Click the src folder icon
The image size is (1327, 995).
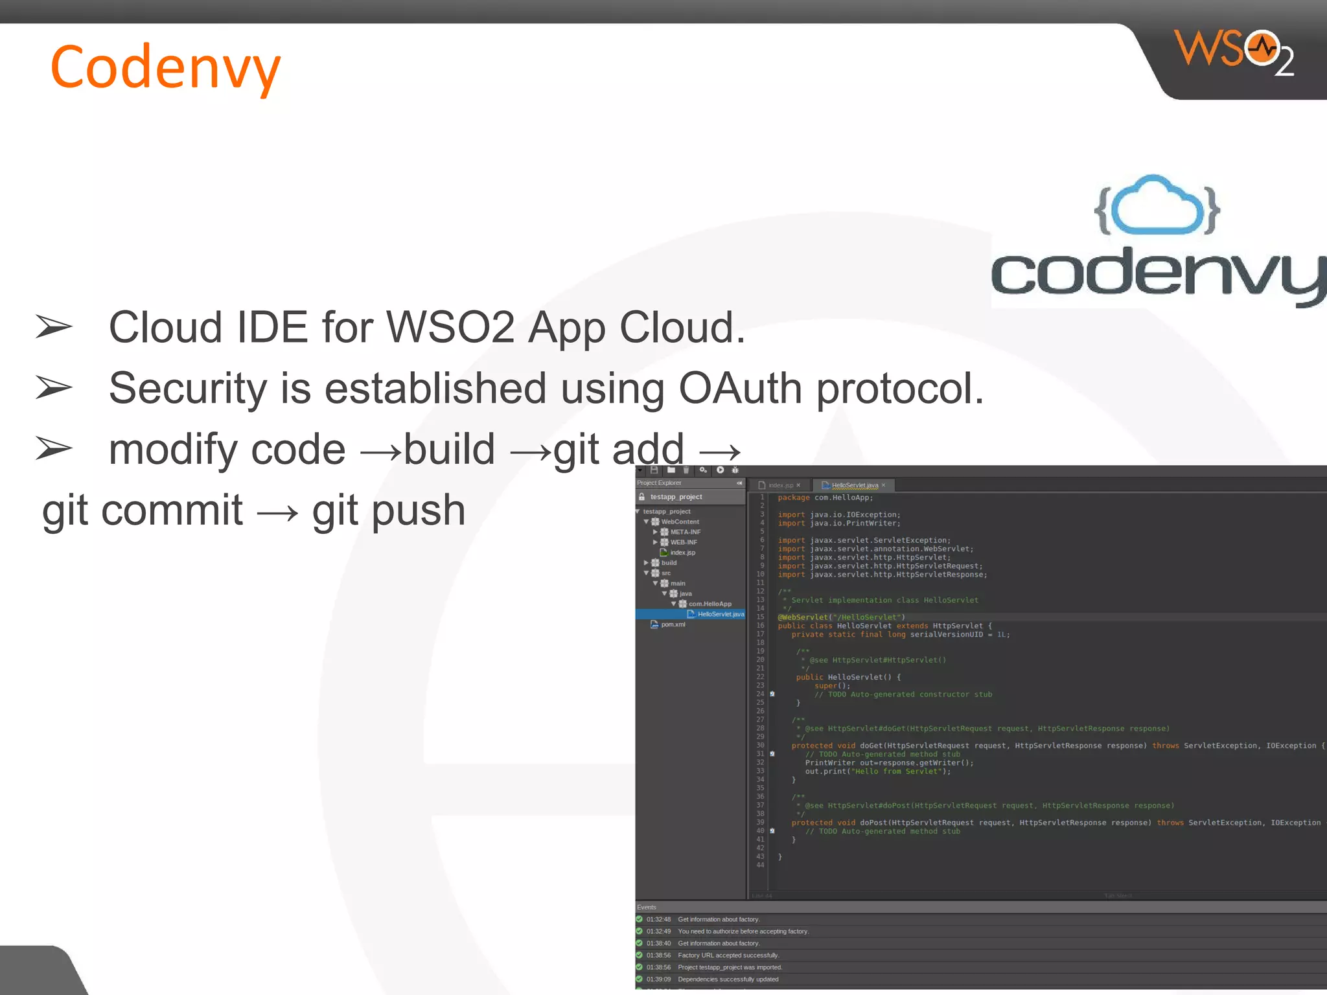[655, 573]
